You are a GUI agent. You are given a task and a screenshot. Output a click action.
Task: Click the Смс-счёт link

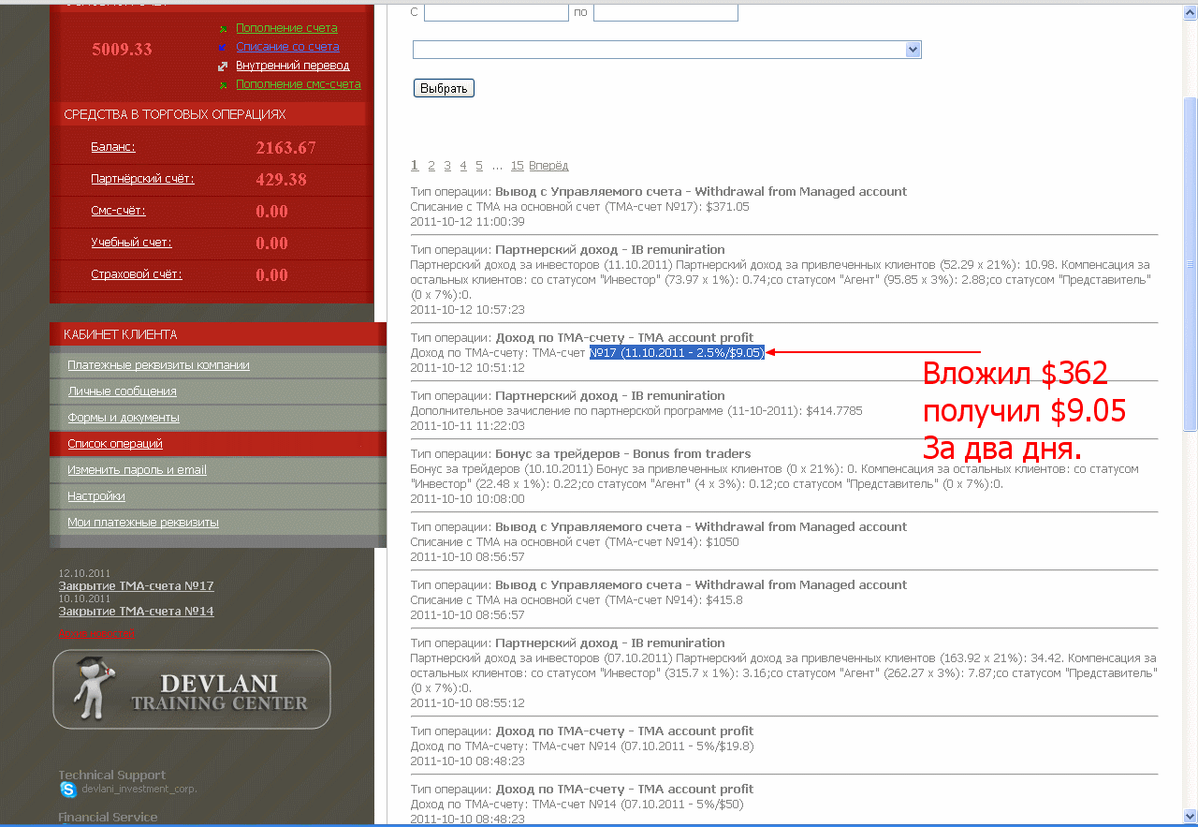coord(118,211)
